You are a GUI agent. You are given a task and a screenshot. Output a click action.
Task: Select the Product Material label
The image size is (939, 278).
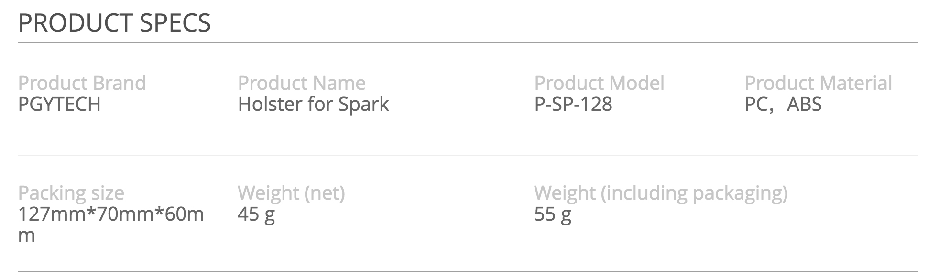(x=818, y=83)
